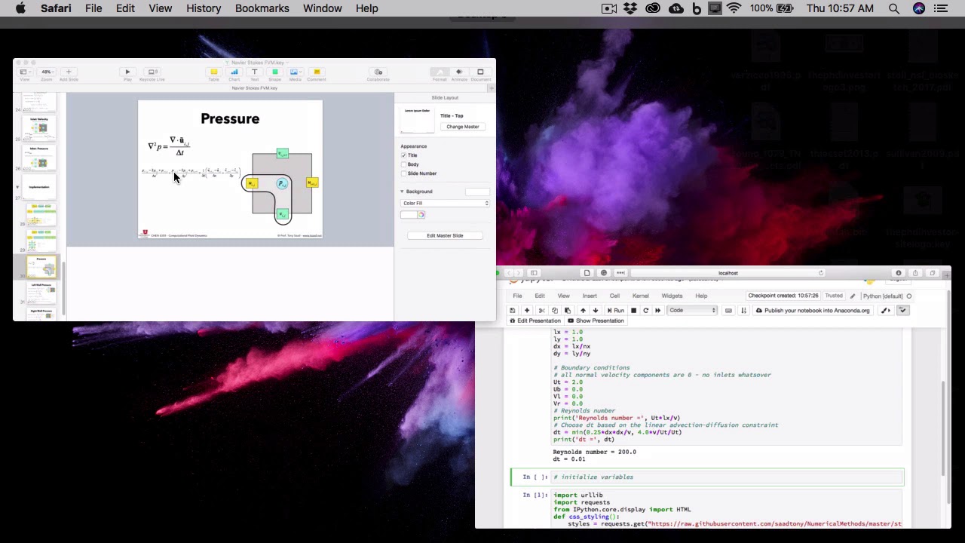Insert a Chart via Keynote toolbar

(x=234, y=72)
